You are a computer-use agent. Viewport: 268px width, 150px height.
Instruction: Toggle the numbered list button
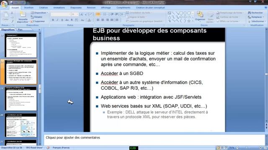coord(105,14)
